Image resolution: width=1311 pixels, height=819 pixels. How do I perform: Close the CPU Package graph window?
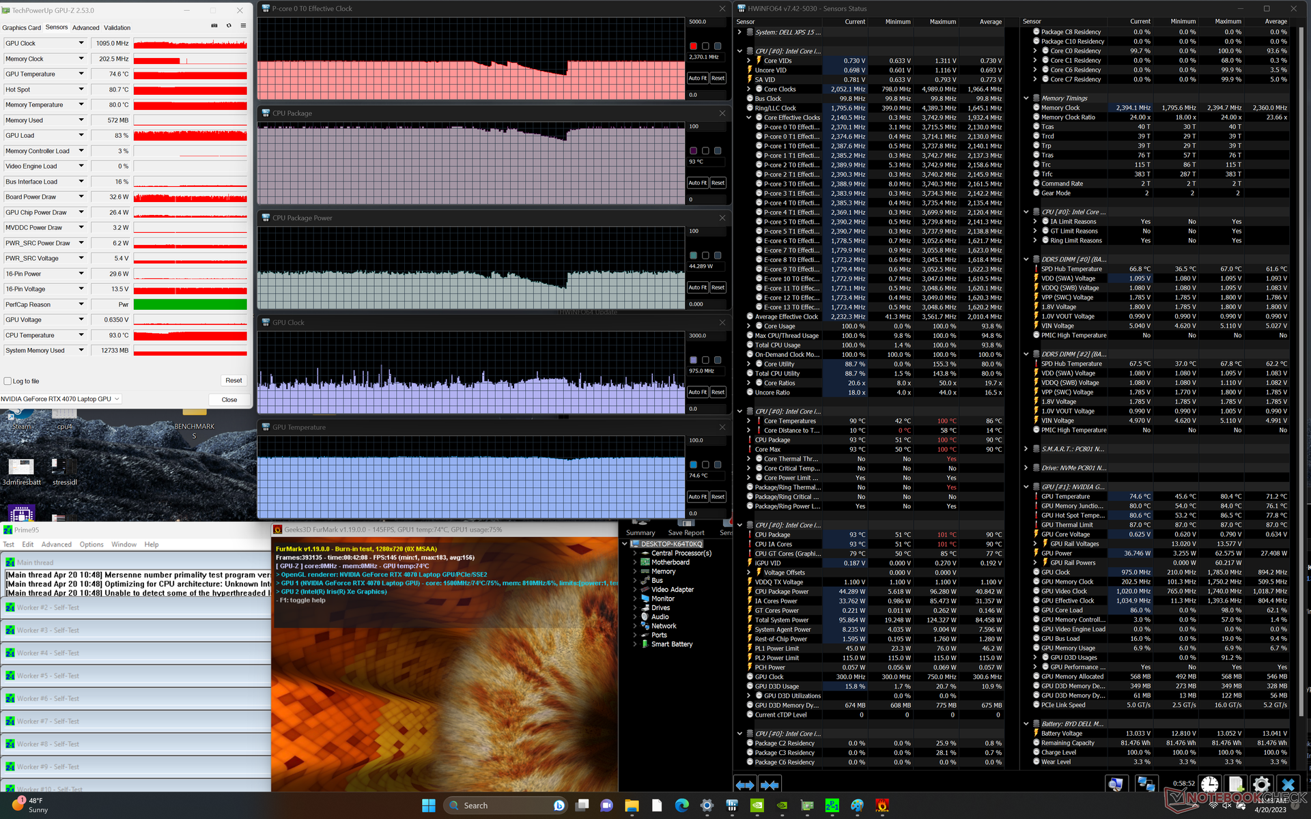point(722,113)
